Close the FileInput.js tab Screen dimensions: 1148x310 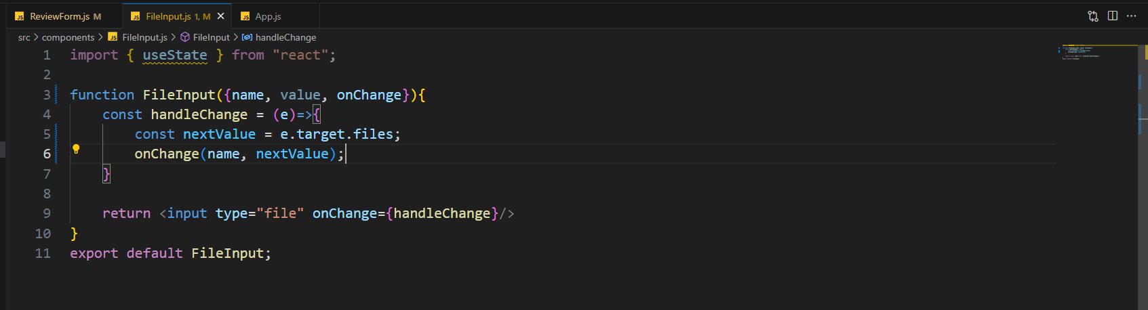click(220, 16)
